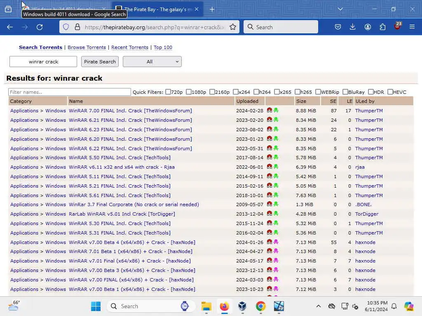Go back to the previous page
The width and height of the screenshot is (422, 316).
(x=10, y=27)
